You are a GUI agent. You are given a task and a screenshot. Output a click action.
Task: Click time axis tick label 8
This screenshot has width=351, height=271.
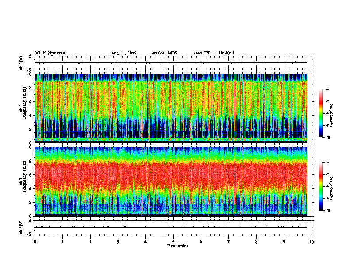256,242
